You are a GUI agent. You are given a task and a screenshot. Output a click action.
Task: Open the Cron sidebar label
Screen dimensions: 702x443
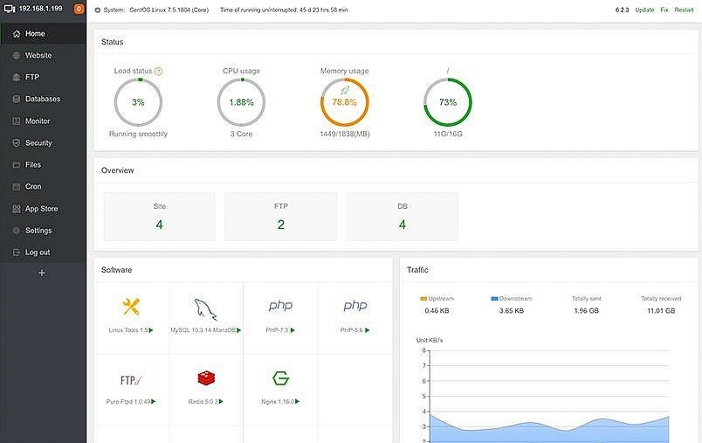[33, 186]
